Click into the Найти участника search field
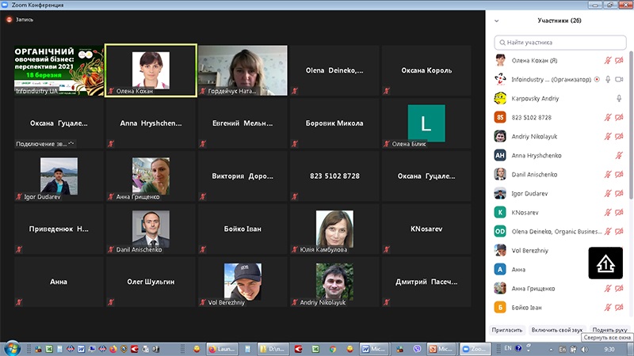This screenshot has width=634, height=356. click(560, 43)
